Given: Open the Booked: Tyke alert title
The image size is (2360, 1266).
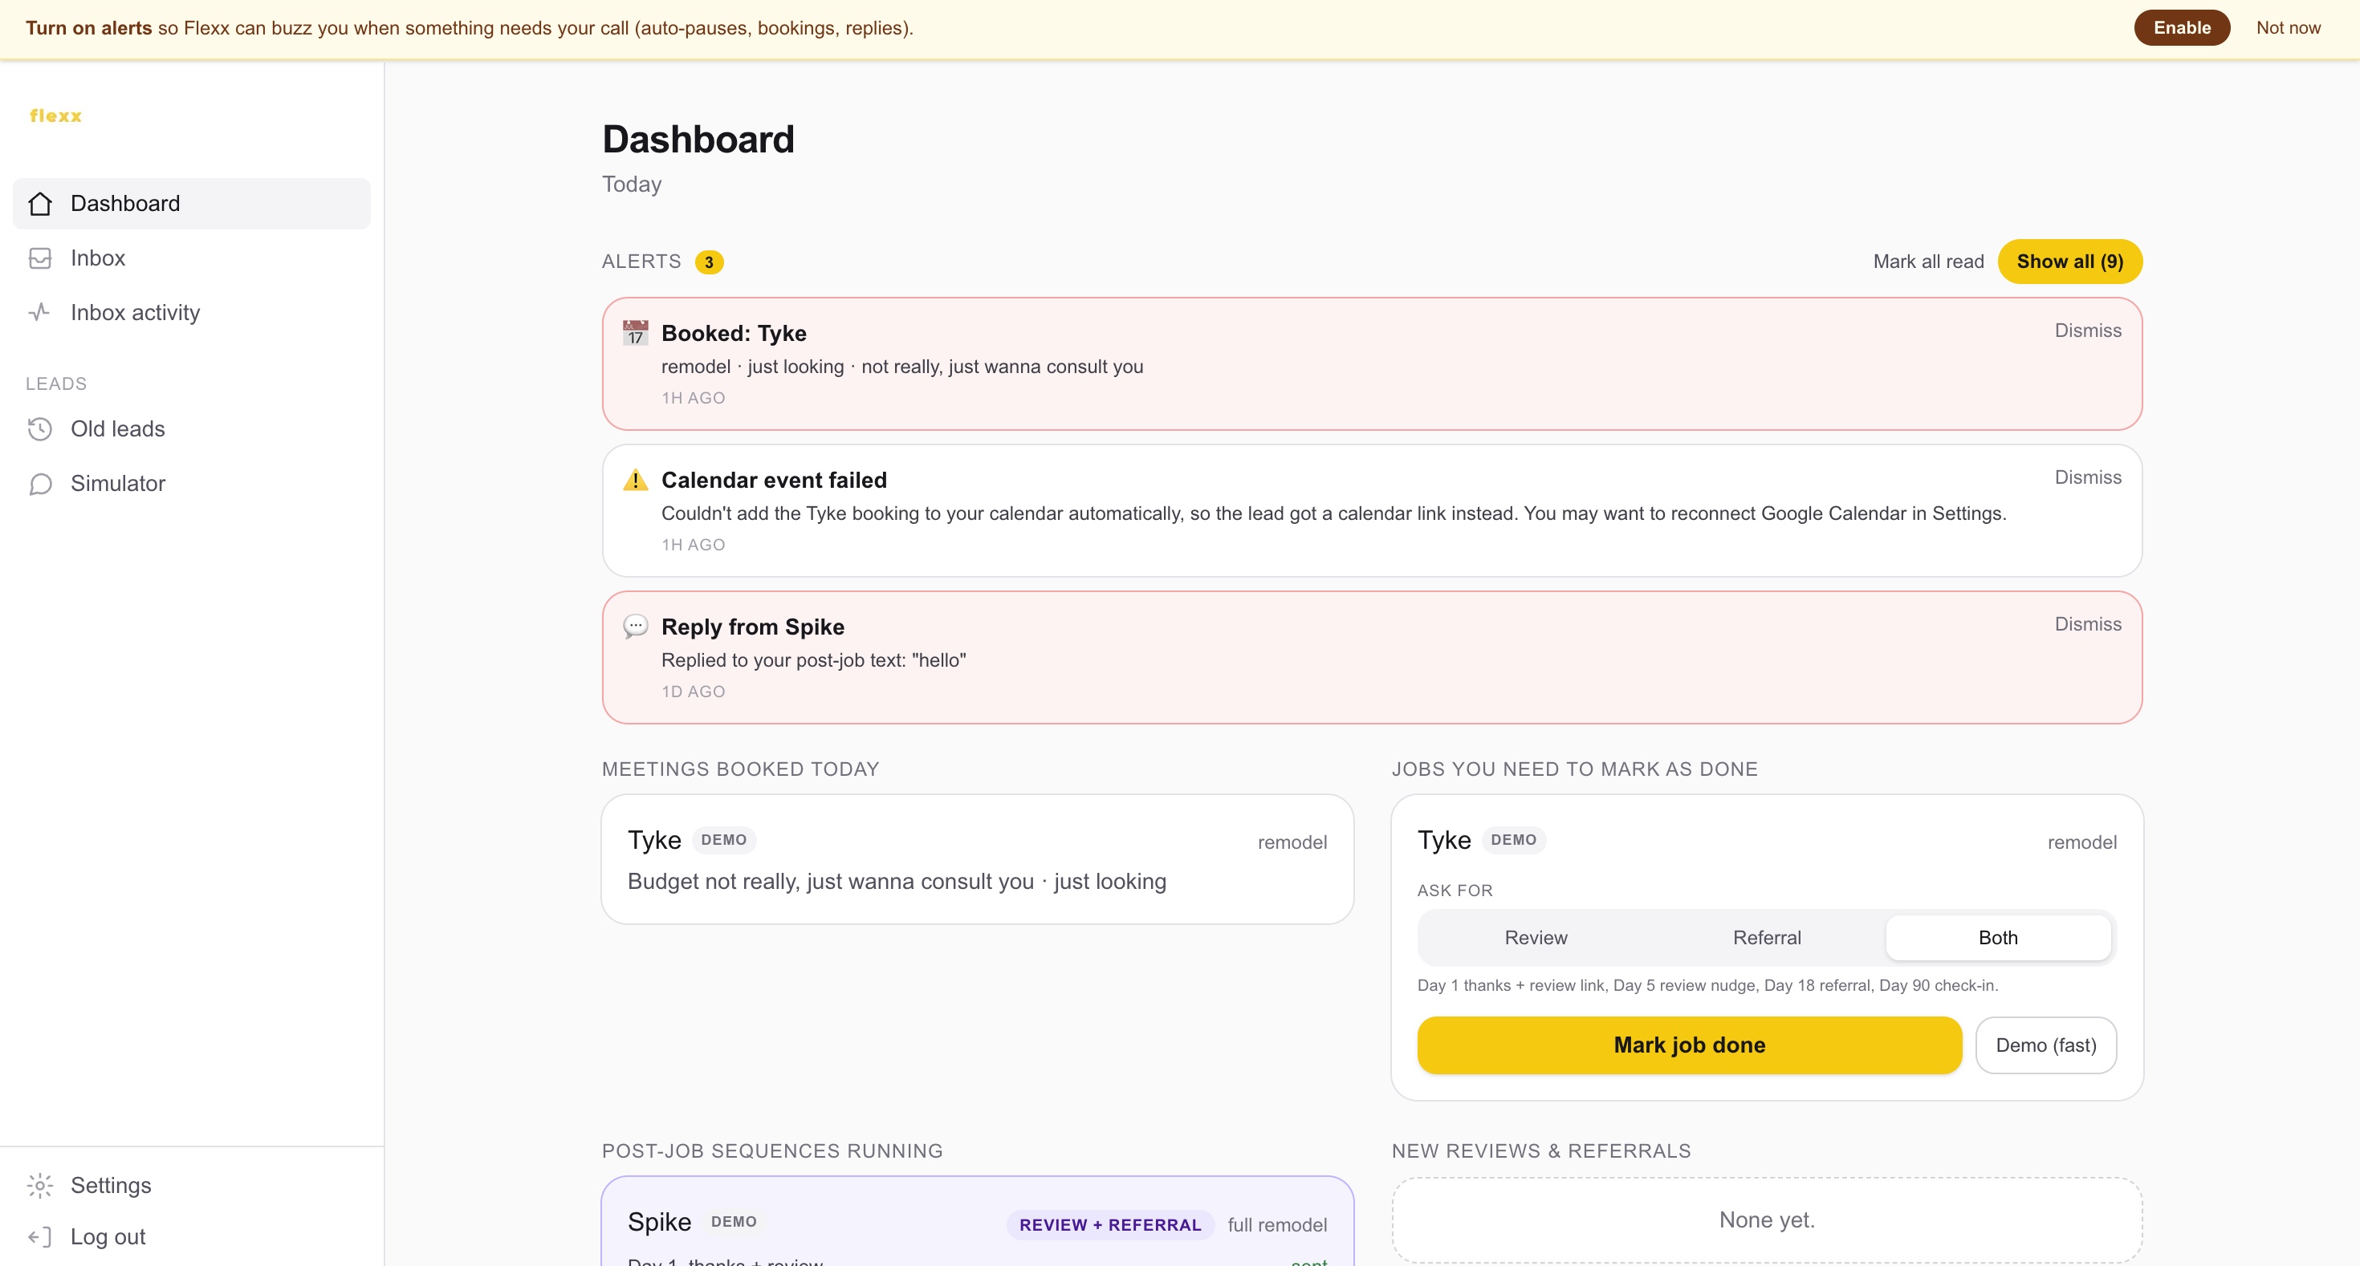Looking at the screenshot, I should pyautogui.click(x=734, y=333).
